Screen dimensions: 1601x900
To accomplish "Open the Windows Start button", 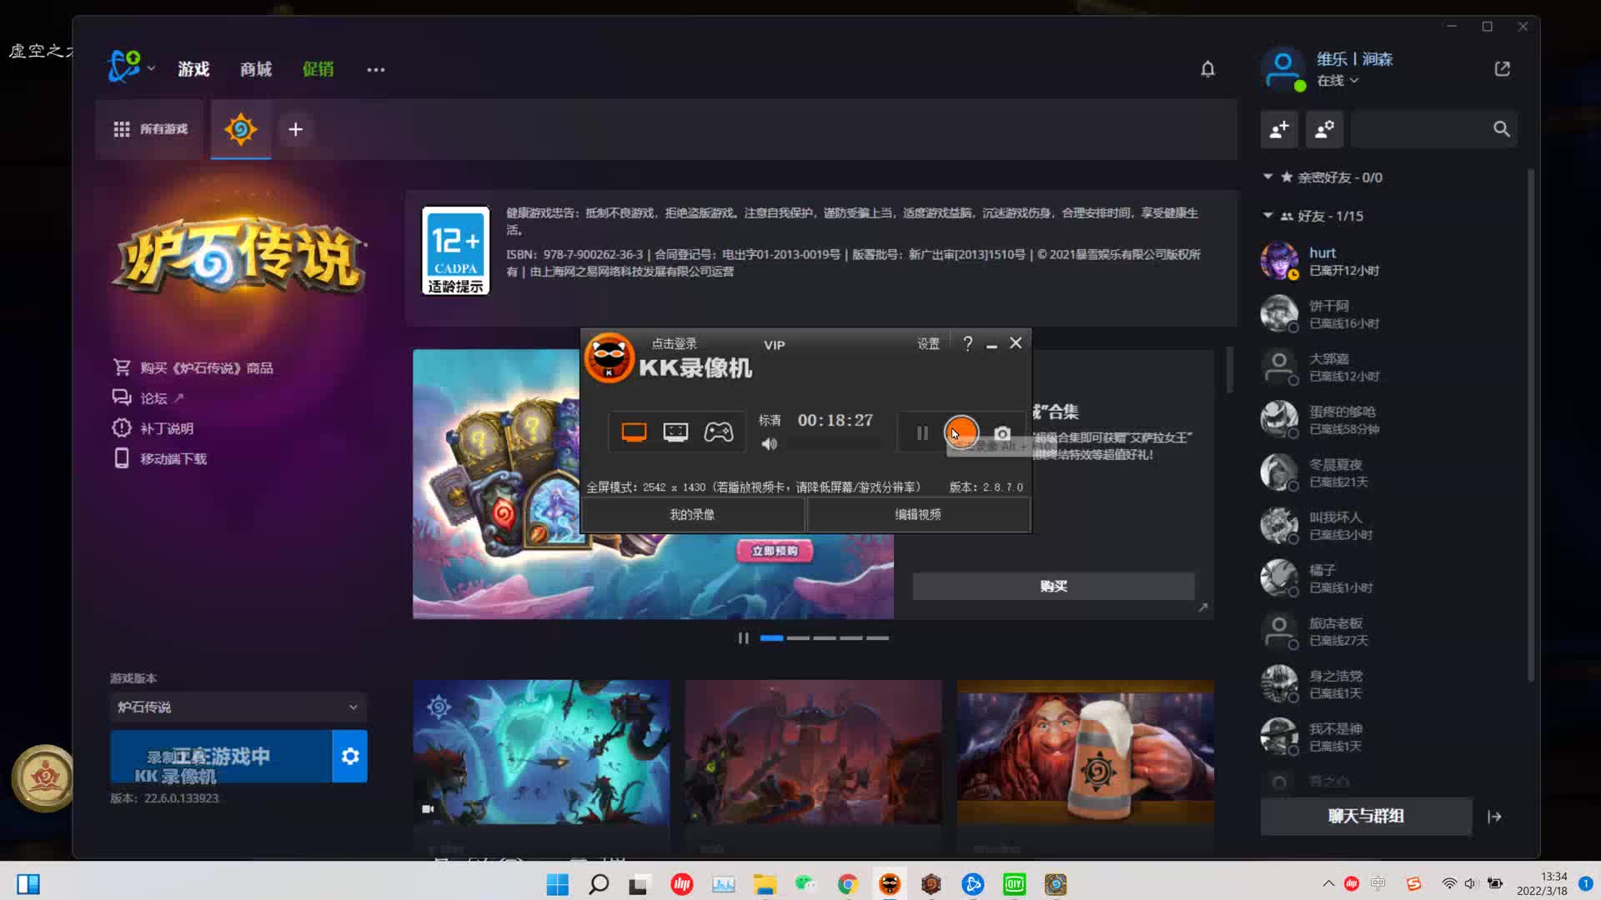I will (557, 884).
